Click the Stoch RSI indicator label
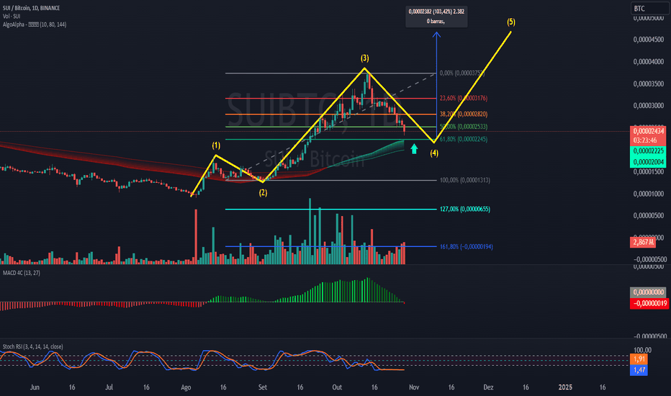 [32, 346]
